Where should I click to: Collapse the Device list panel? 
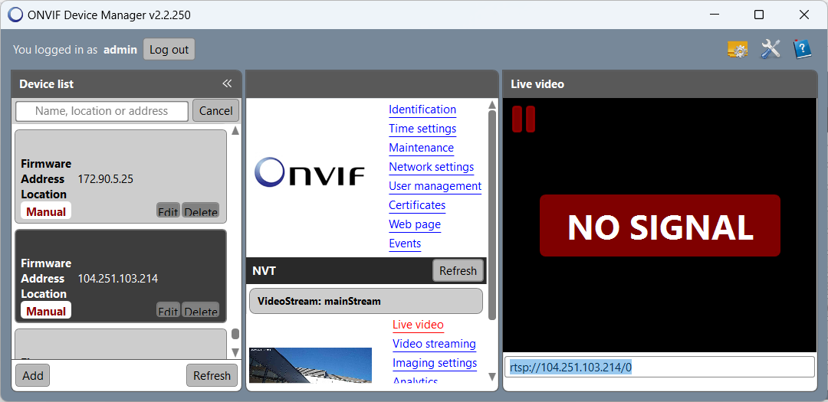click(x=227, y=83)
